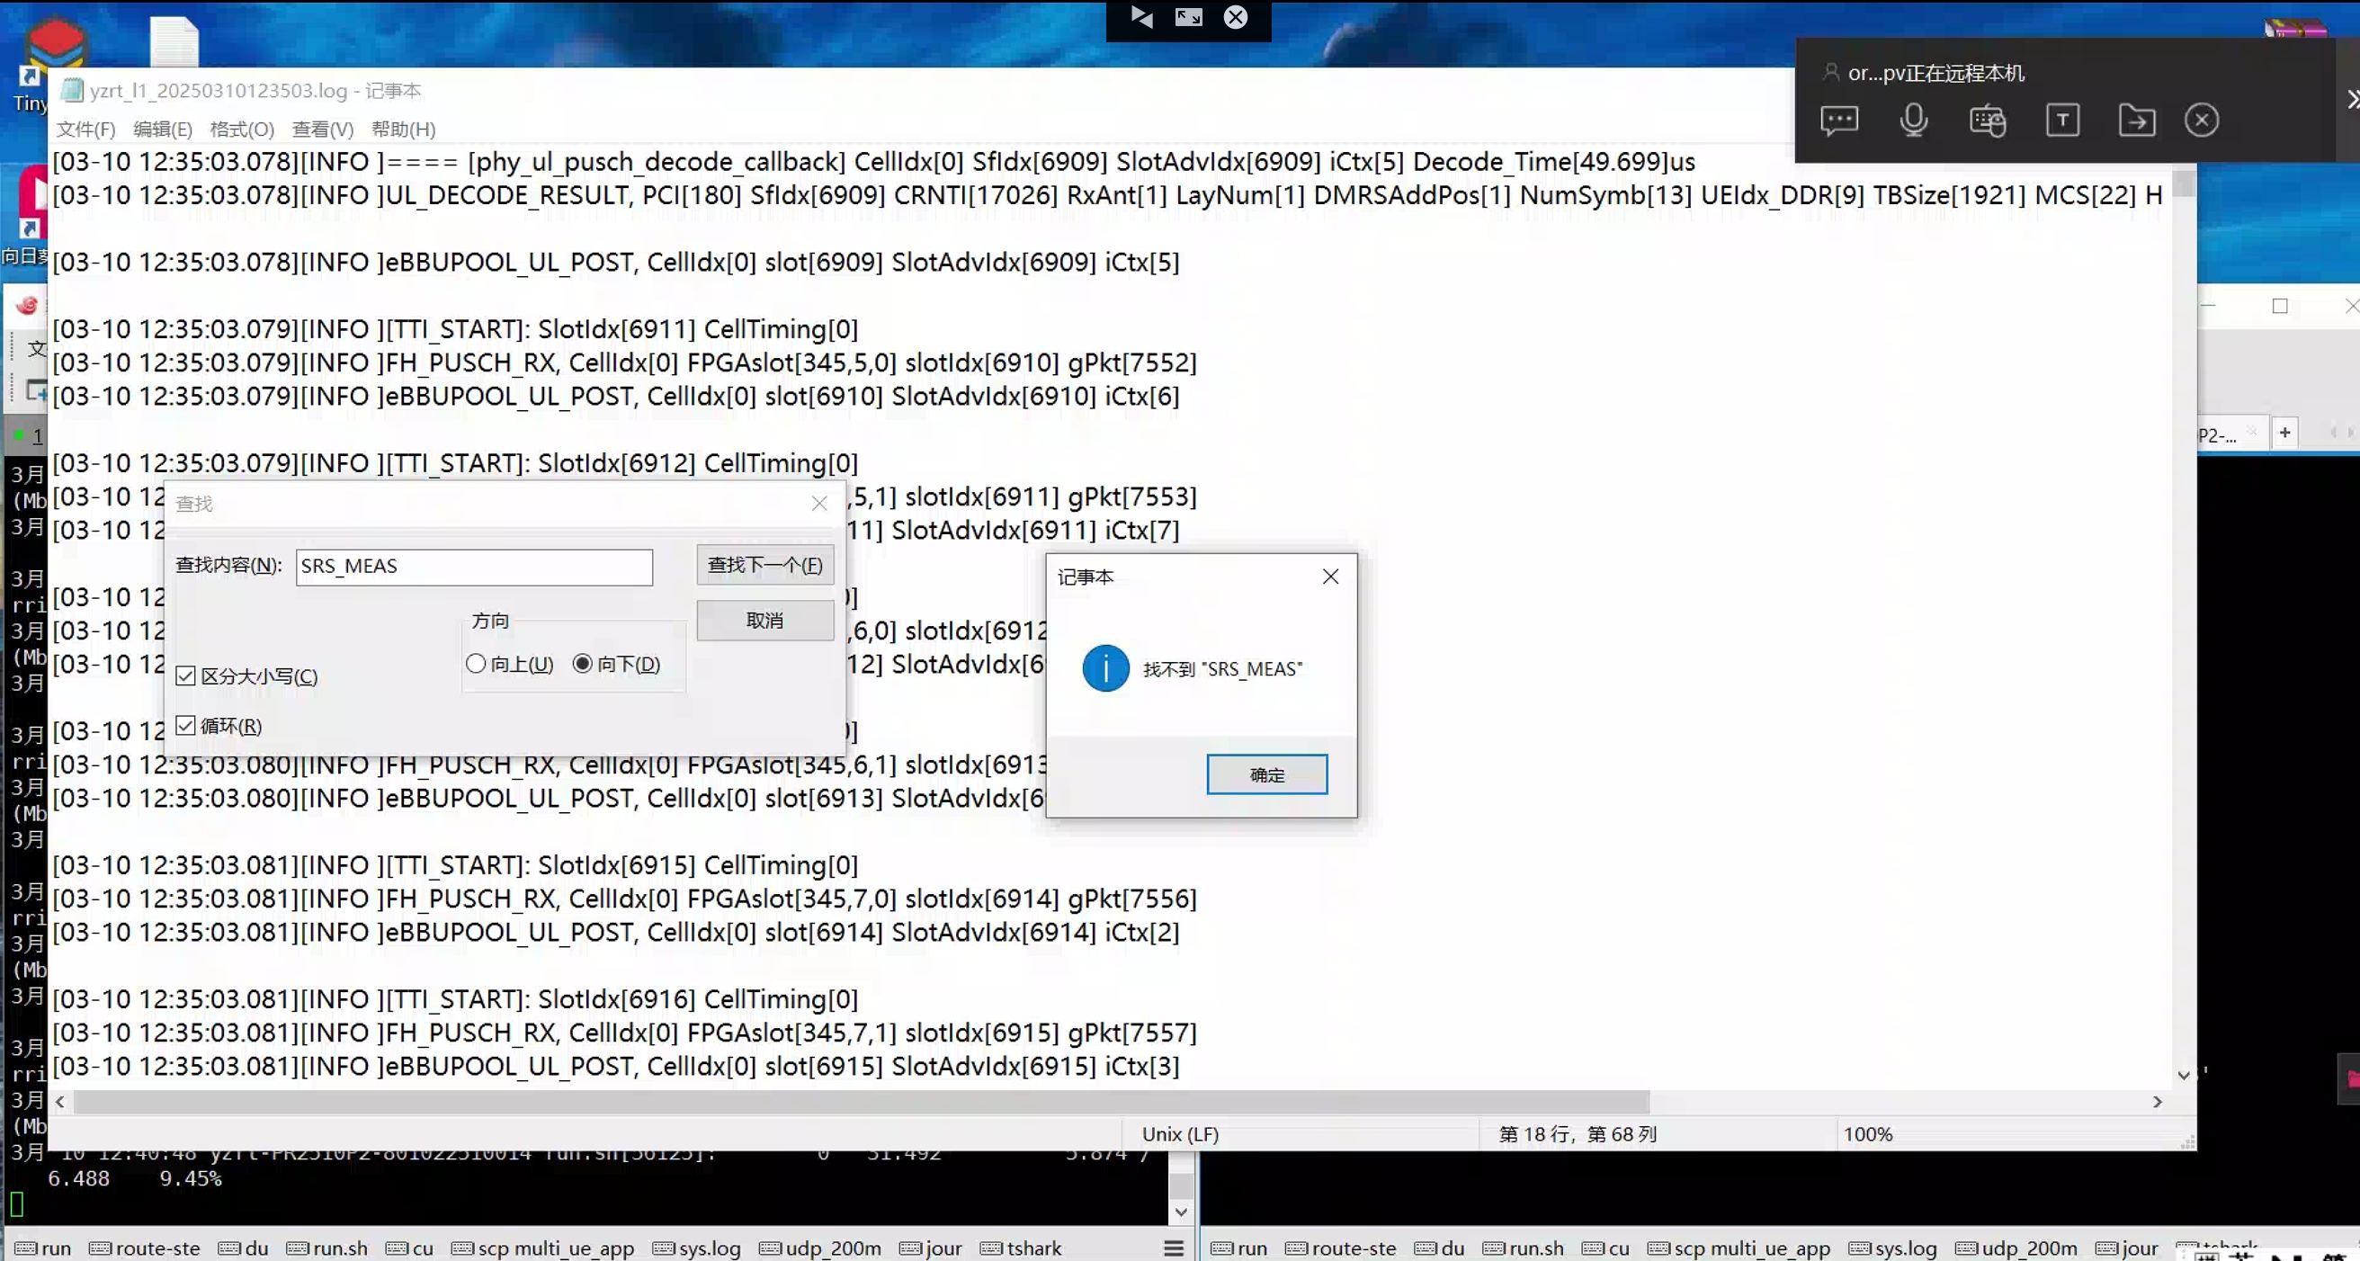Click the 'du' quick command in left terminal
Screen dimensions: 2360x1261
tap(244, 1248)
